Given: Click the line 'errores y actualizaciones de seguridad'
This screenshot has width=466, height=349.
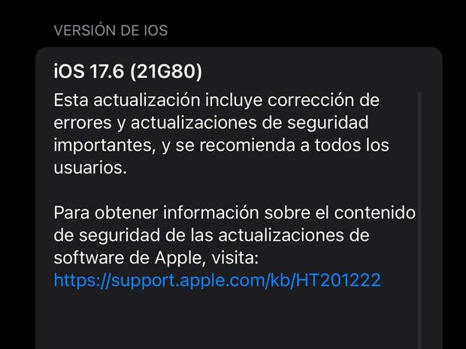Looking at the screenshot, I should click(211, 122).
